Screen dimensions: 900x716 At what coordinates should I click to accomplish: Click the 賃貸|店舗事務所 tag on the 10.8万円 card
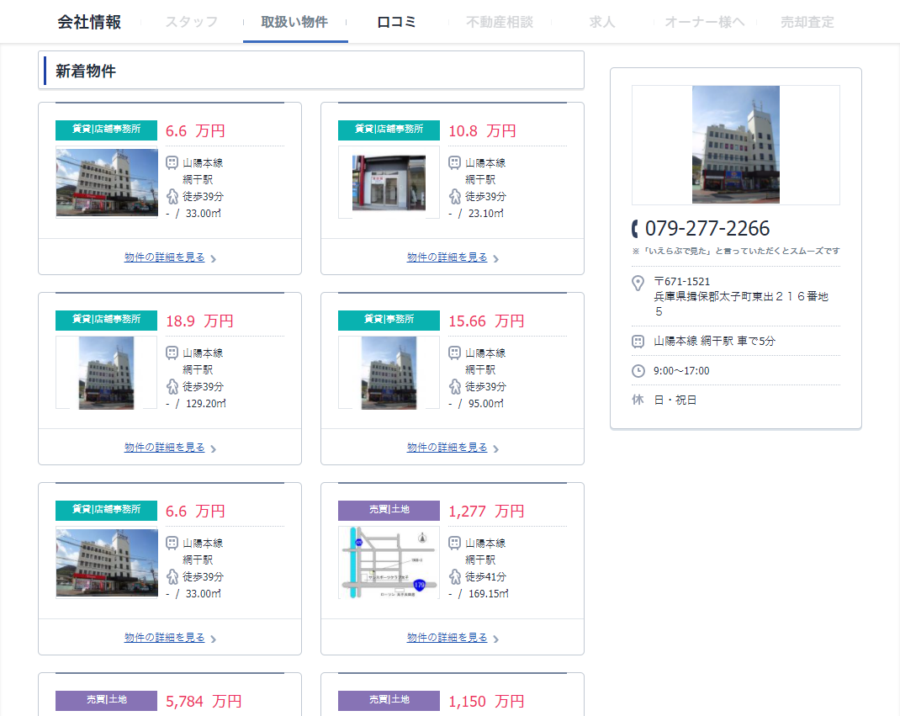point(389,130)
